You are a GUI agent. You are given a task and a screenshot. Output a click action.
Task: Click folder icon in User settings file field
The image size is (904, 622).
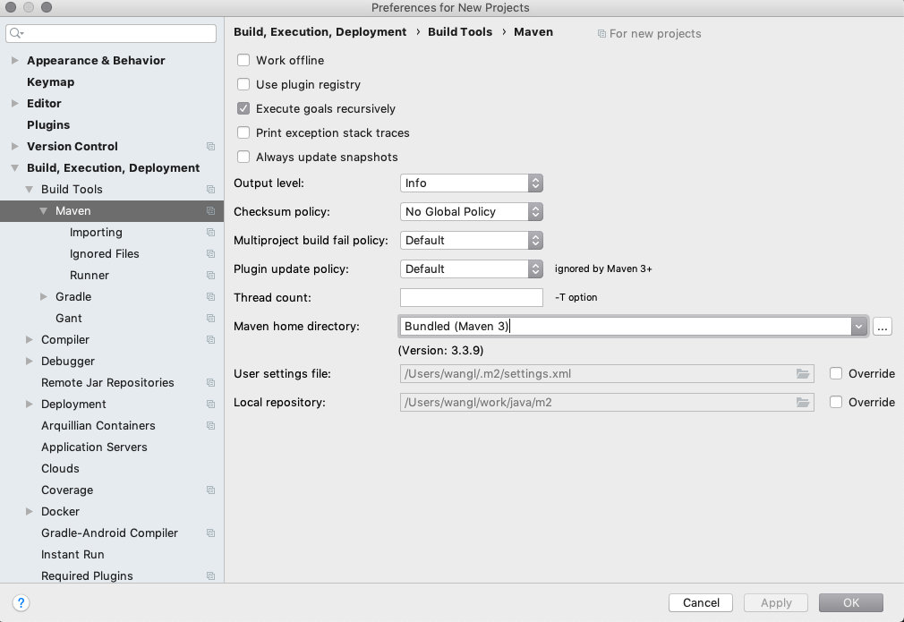tap(803, 374)
